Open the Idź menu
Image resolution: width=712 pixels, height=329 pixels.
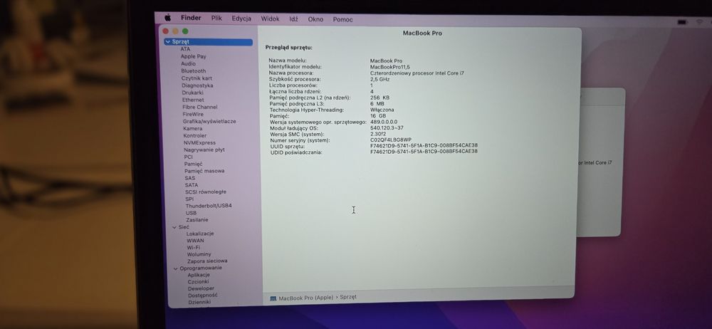click(x=294, y=19)
